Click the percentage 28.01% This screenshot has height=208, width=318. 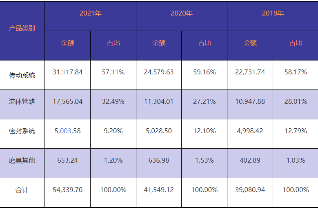point(296,101)
